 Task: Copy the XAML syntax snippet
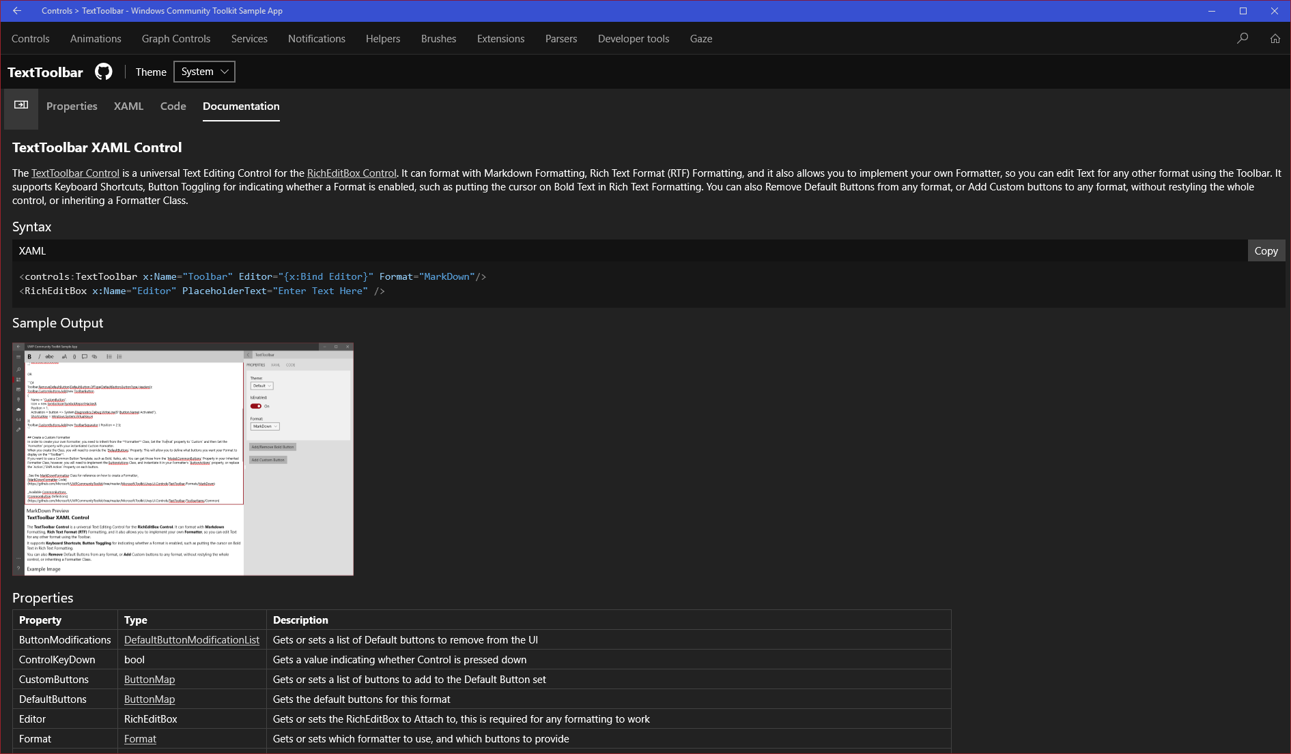tap(1266, 250)
